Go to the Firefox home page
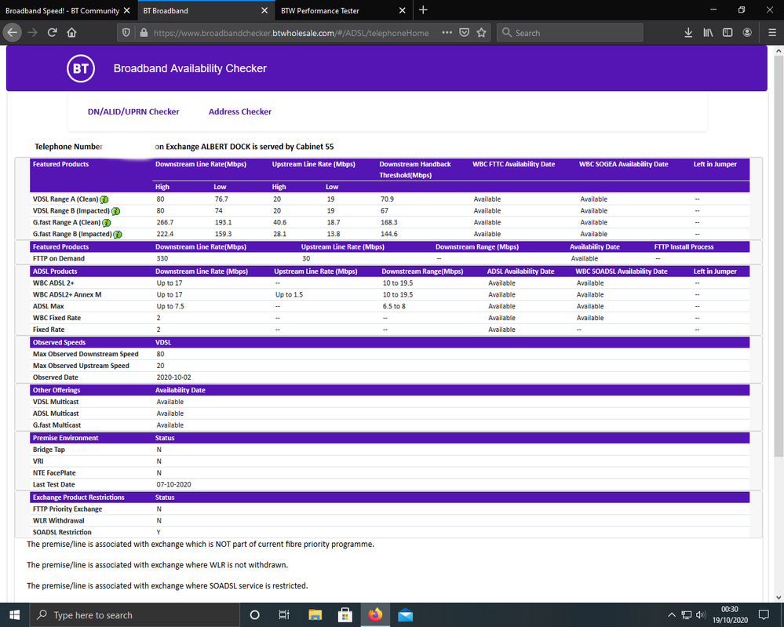784x627 pixels. point(71,33)
